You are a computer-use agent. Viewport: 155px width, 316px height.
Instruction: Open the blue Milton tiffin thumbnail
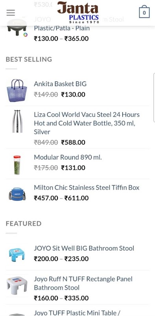point(17,194)
